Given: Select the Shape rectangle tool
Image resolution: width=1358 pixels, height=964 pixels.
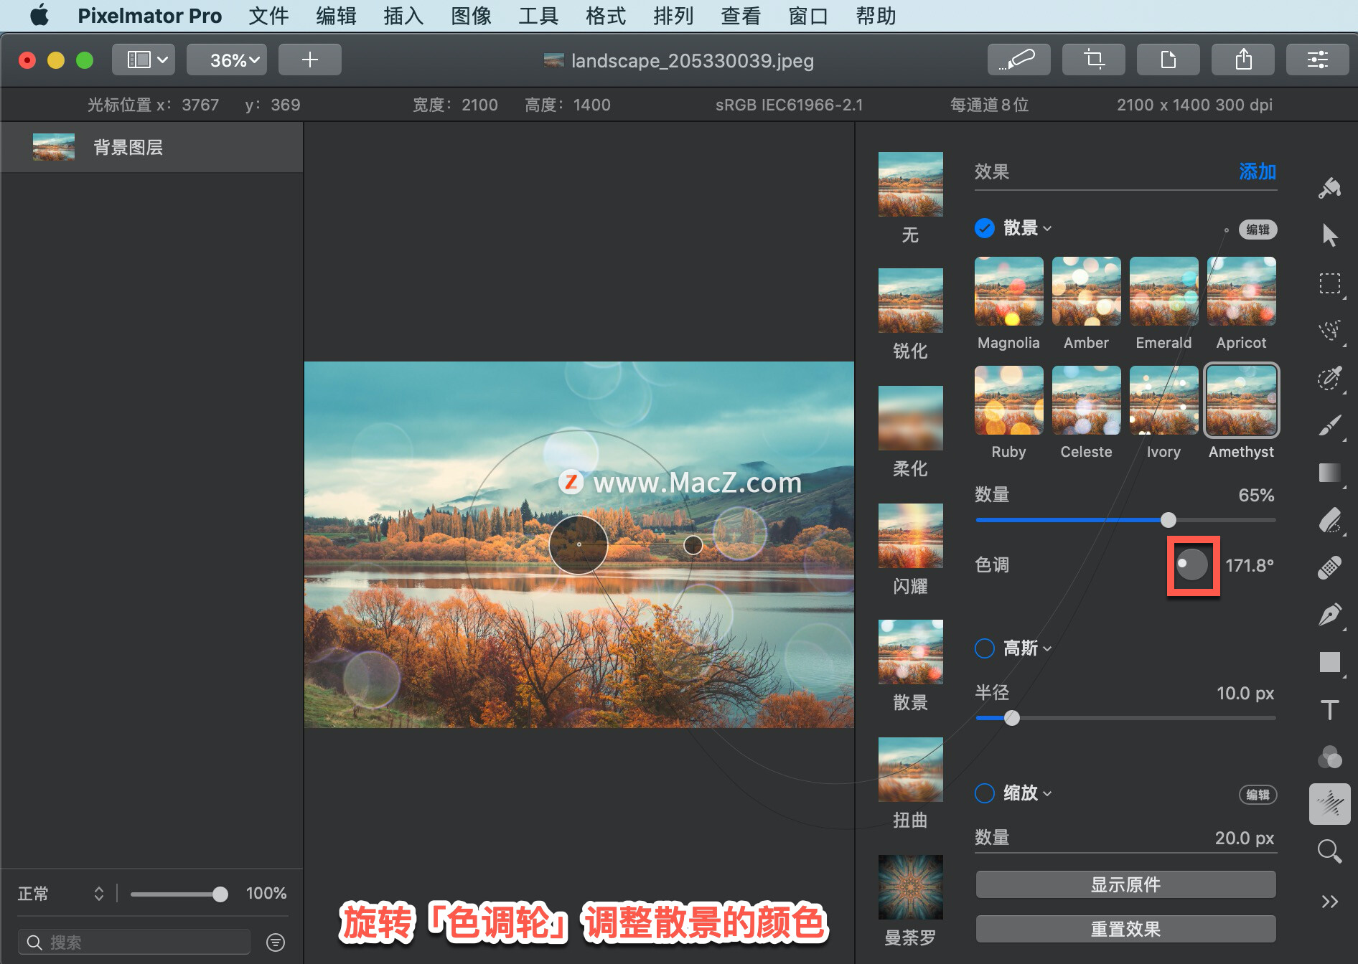Looking at the screenshot, I should tap(1330, 662).
